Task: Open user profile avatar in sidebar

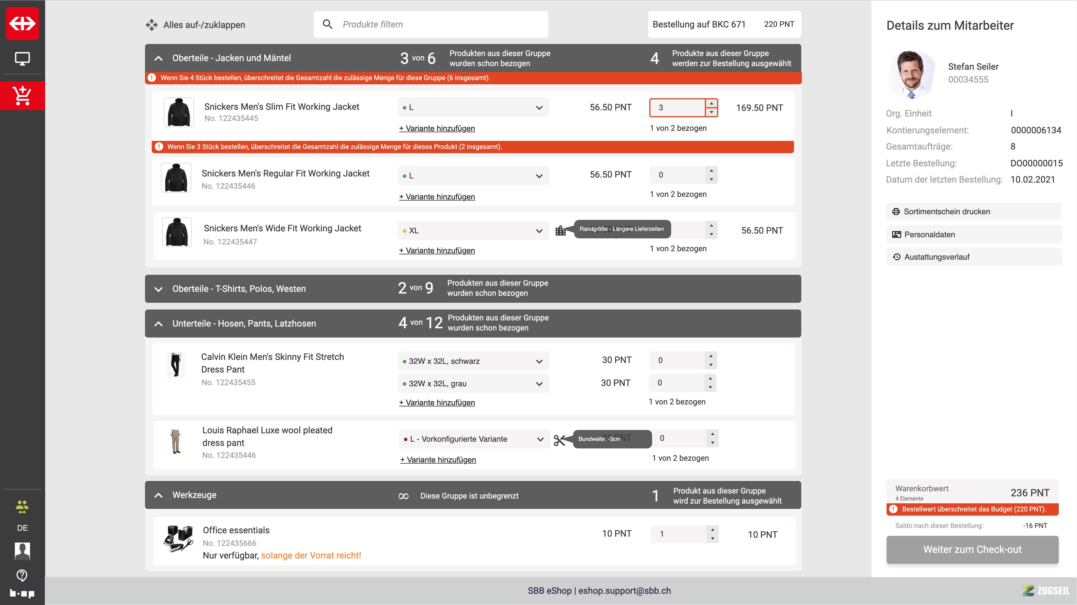Action: pos(22,551)
